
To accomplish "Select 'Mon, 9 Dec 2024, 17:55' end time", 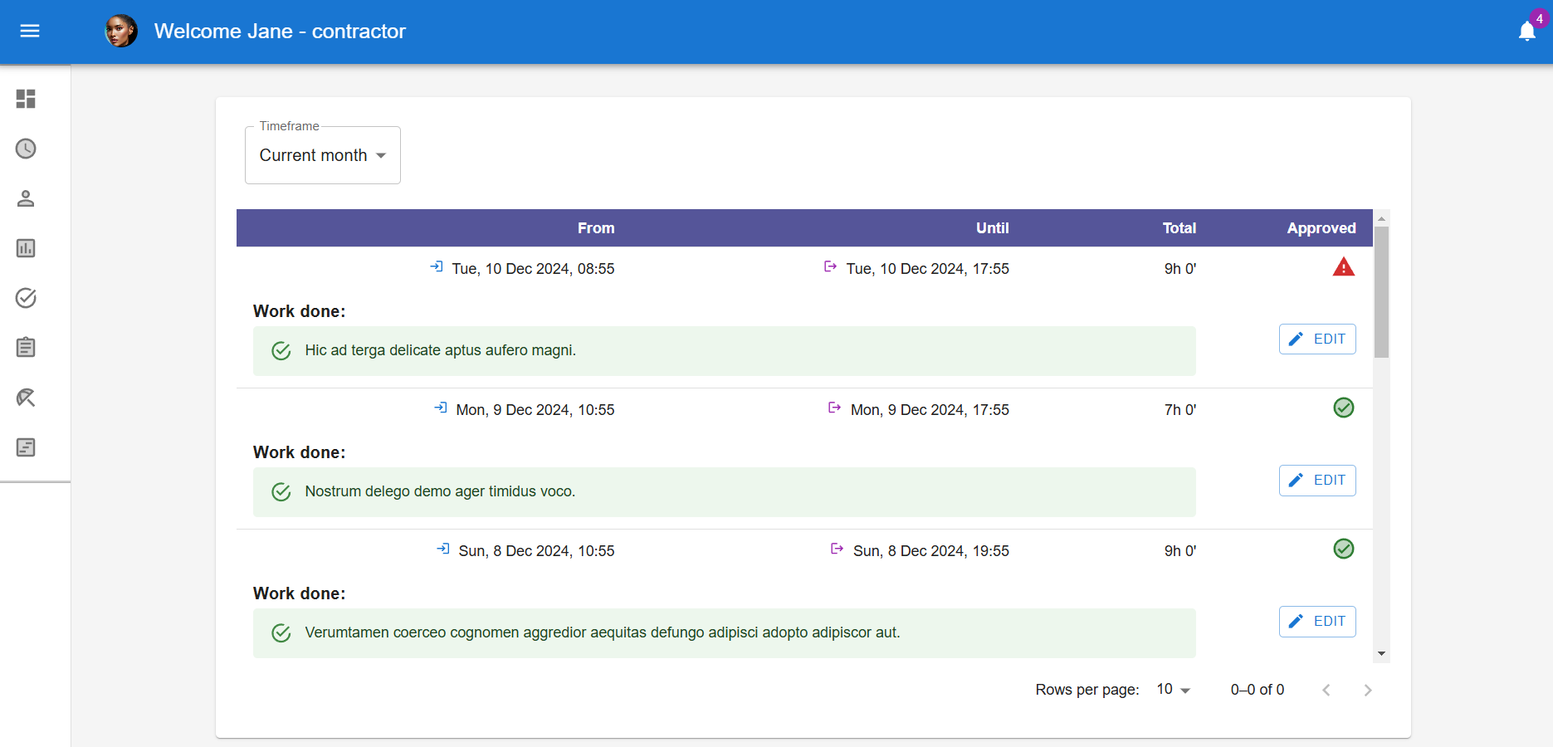I will [930, 410].
